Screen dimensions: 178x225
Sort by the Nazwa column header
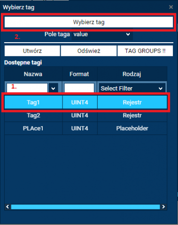33,74
